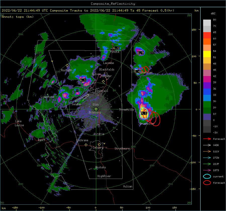226x211 pixels.
Task: Click the white 04DK arrow legend icon
Action: [x=207, y=145]
